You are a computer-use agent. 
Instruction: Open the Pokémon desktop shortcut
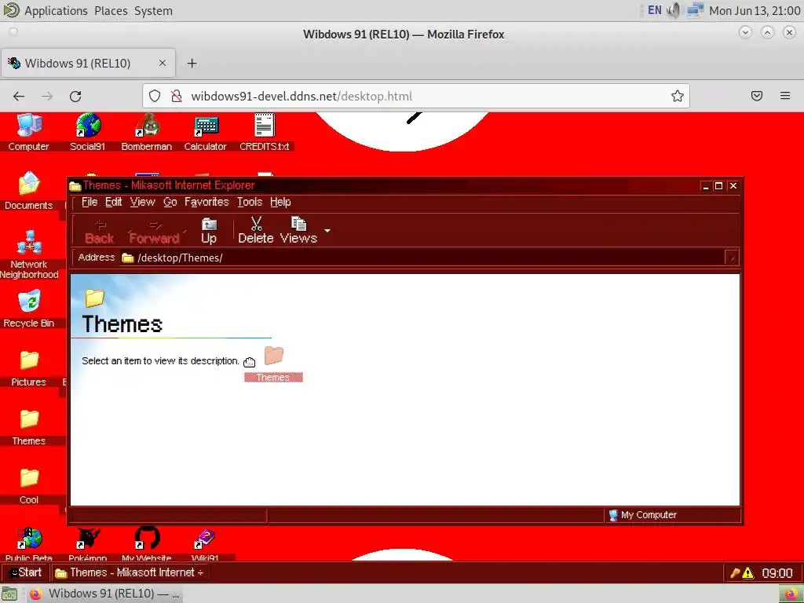[x=88, y=545]
